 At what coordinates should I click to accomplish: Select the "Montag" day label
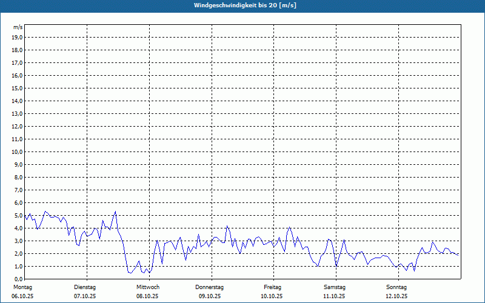click(22, 287)
